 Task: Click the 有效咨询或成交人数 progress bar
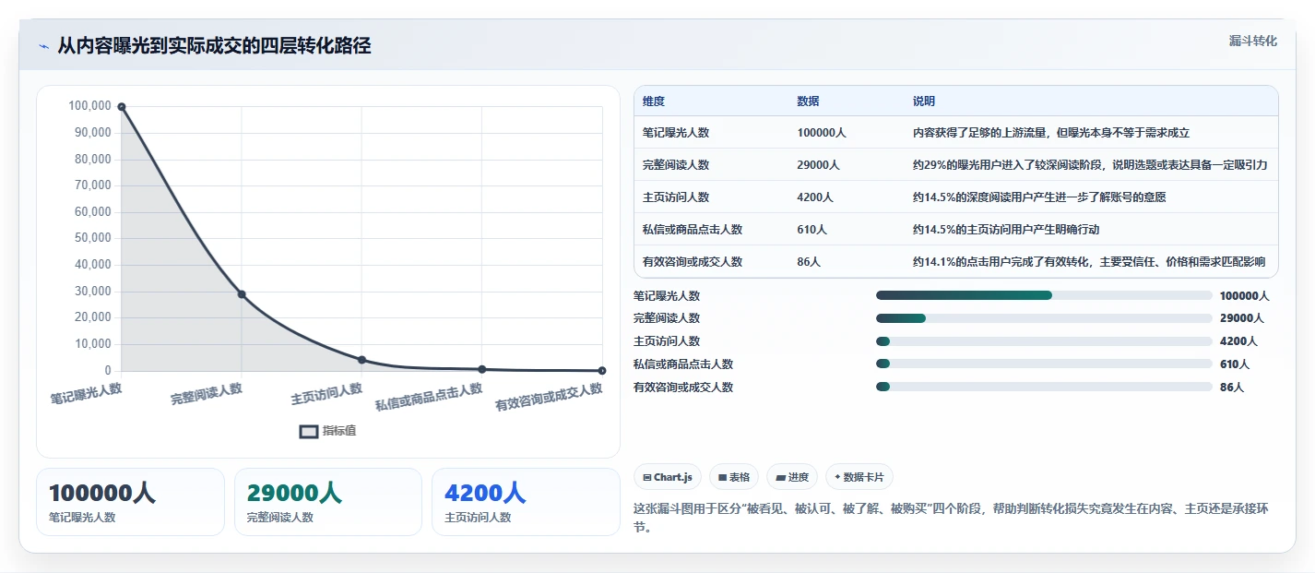click(x=1044, y=387)
